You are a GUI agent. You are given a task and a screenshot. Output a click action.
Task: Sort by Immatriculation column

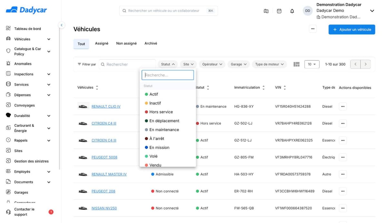(263, 88)
